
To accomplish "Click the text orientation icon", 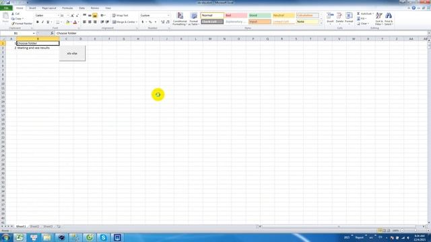I will point(102,15).
